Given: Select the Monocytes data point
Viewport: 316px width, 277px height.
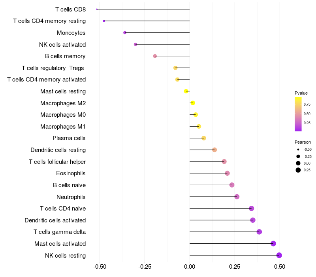Looking at the screenshot, I should tap(125, 32).
